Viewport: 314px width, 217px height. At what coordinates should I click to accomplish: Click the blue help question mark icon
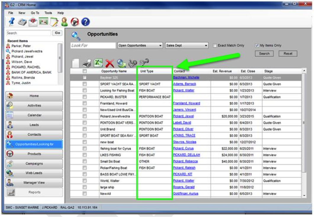86,22
